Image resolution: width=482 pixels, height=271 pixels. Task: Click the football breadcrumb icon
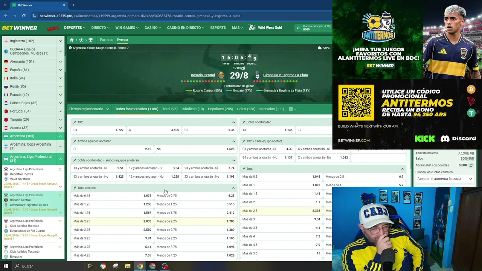81,40
